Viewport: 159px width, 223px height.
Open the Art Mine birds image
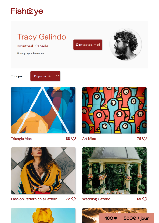tap(114, 110)
